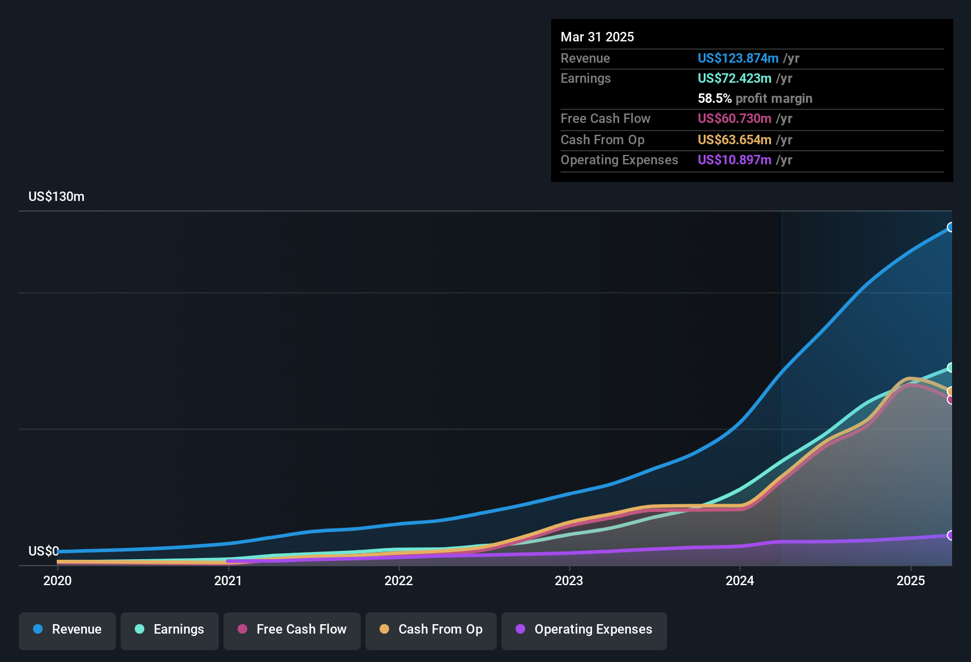Screen dimensions: 971x662
Task: Click the US$63.654m cash from op value
Action: click(734, 139)
